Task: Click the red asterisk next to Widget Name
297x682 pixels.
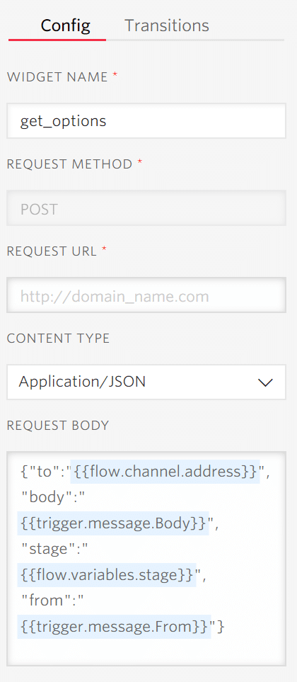Action: point(115,75)
